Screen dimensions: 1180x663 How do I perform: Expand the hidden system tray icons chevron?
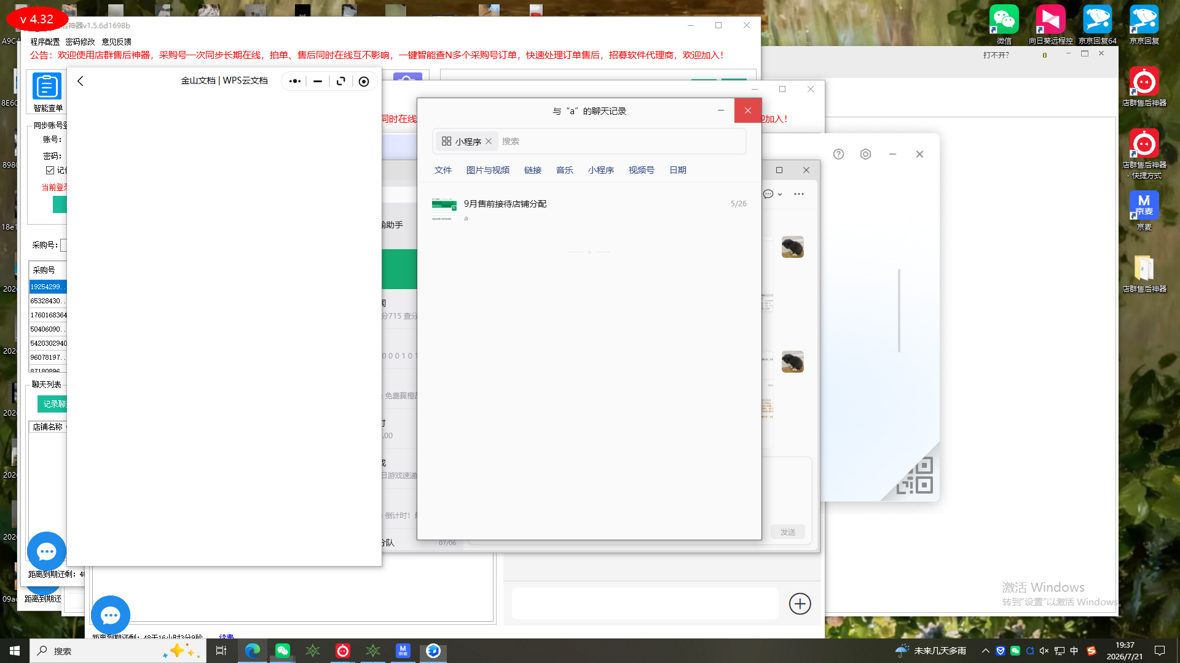point(986,651)
